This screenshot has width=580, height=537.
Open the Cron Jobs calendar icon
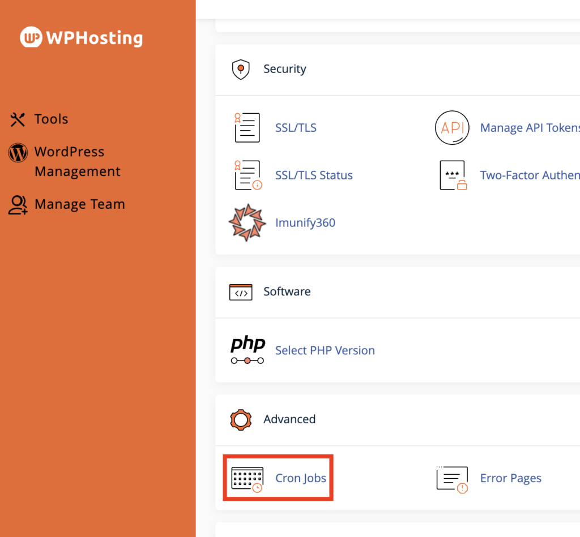coord(247,478)
